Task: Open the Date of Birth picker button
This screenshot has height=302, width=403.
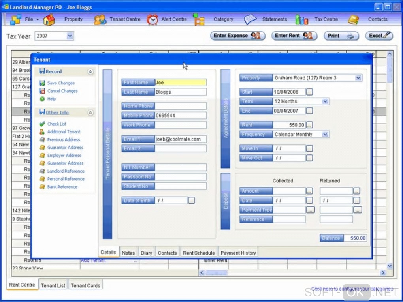Action: pyautogui.click(x=192, y=200)
